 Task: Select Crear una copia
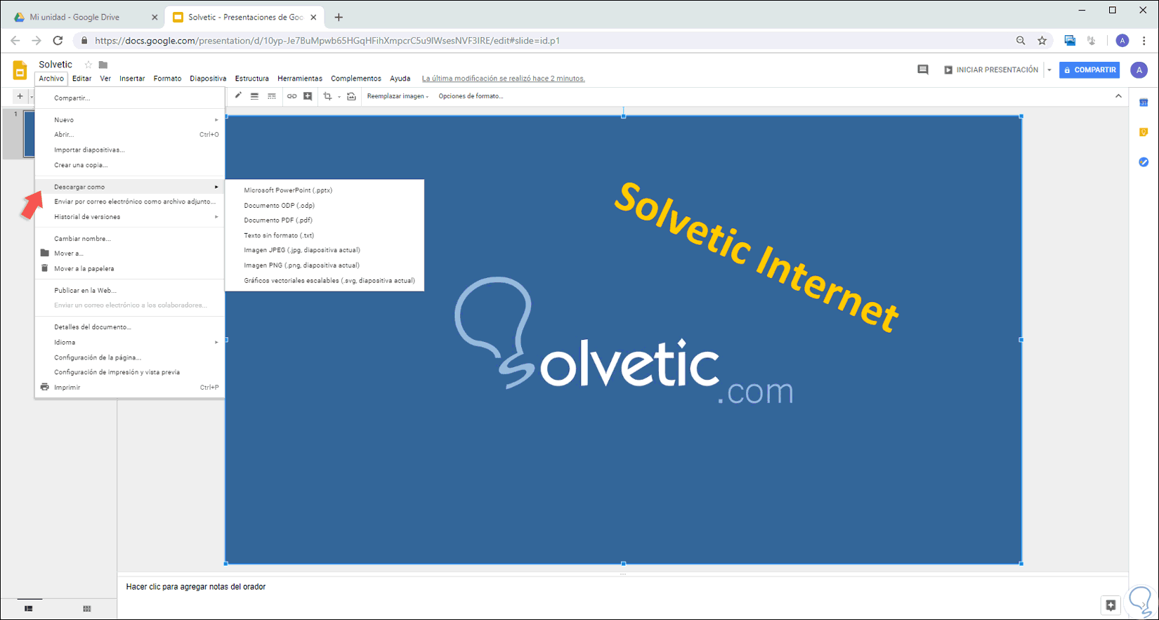(x=130, y=166)
